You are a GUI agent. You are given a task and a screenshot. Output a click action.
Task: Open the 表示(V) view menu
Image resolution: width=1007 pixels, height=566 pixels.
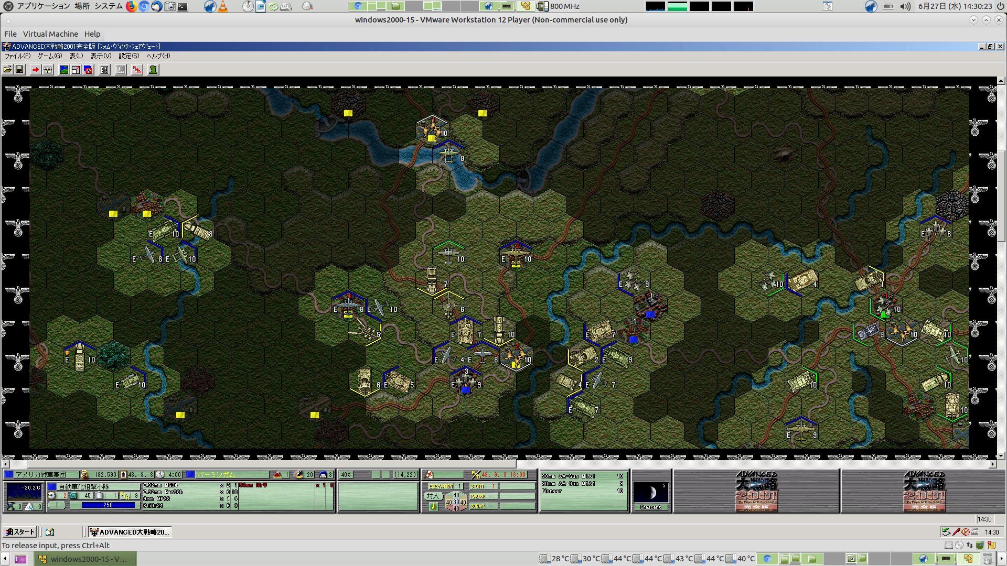pyautogui.click(x=100, y=56)
